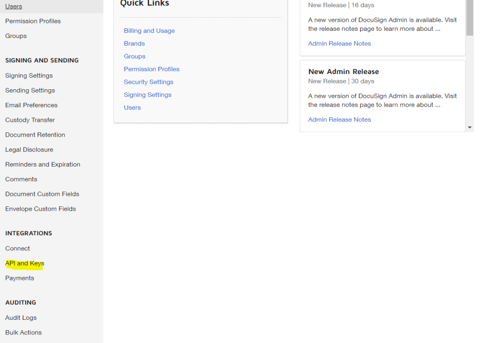Open Admin Release Notes for 30 days release
Image resolution: width=486 pixels, height=343 pixels.
[339, 120]
